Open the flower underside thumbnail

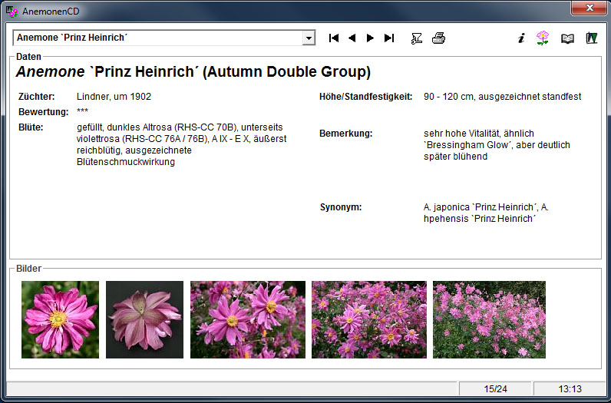(x=144, y=319)
